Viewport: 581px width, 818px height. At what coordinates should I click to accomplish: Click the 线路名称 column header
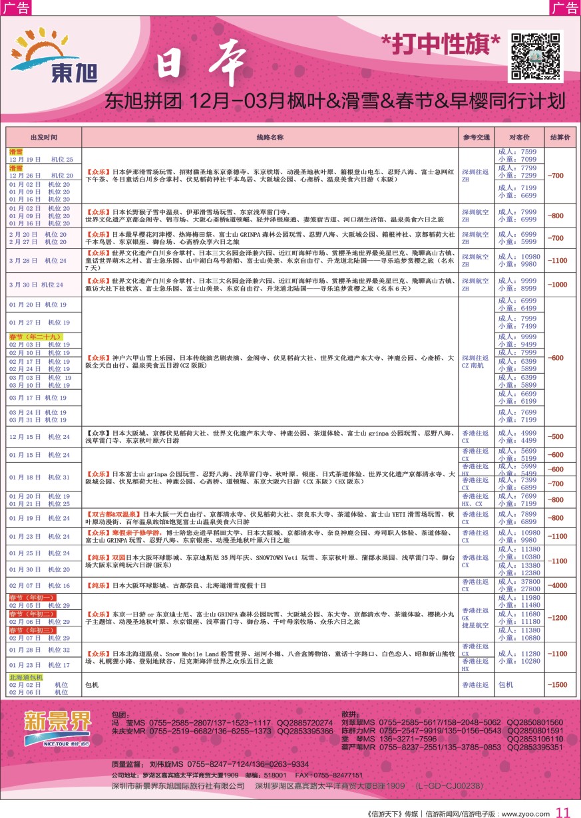pyautogui.click(x=270, y=137)
